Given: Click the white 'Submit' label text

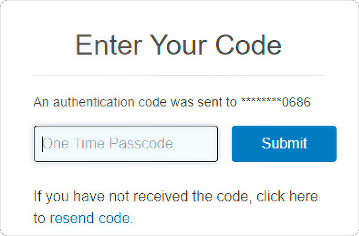Looking at the screenshot, I should (284, 143).
